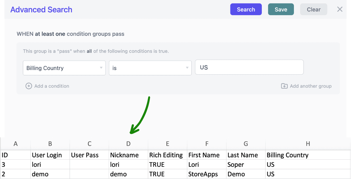Select the cell containing Soper

pyautogui.click(x=236, y=165)
